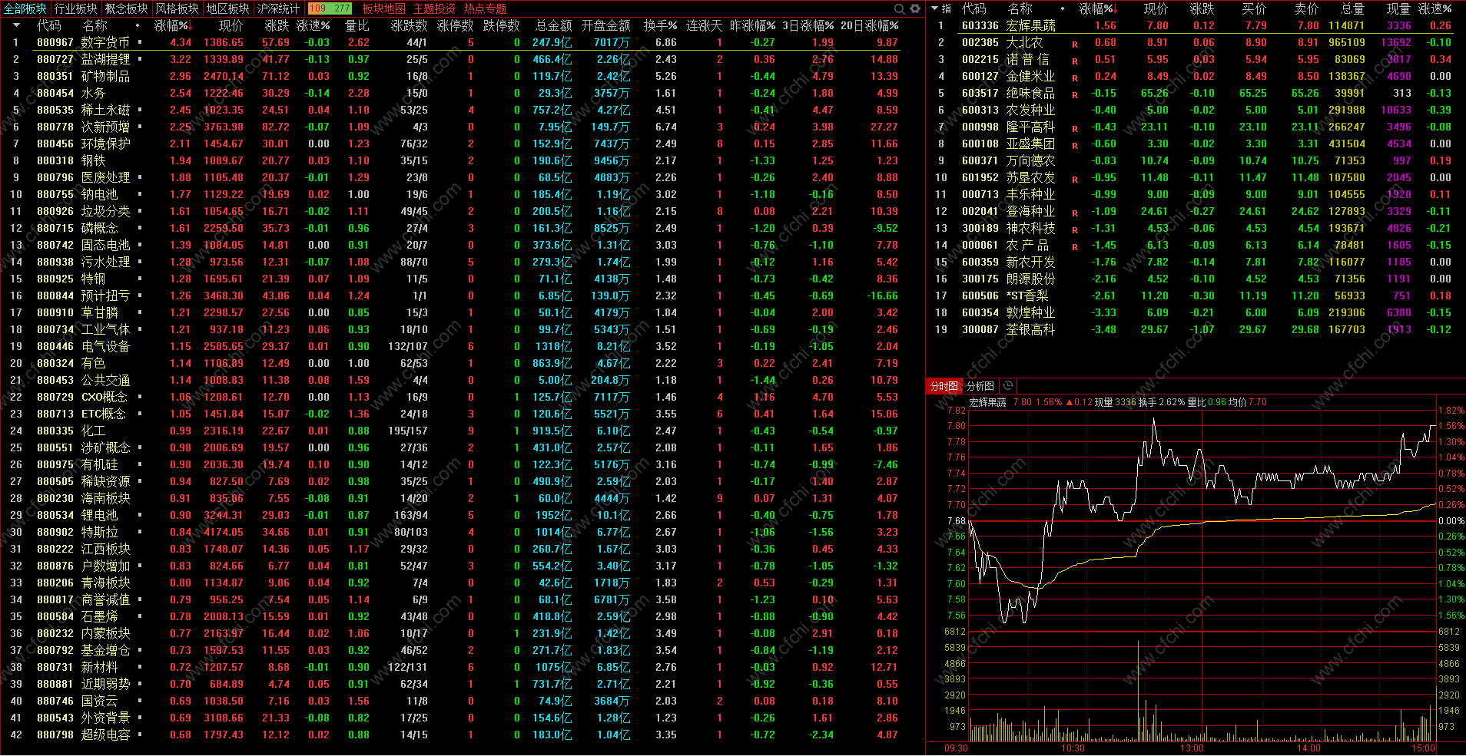This screenshot has width=1466, height=756.
Task: Expand the stock list column menu triangle
Action: (x=934, y=8)
